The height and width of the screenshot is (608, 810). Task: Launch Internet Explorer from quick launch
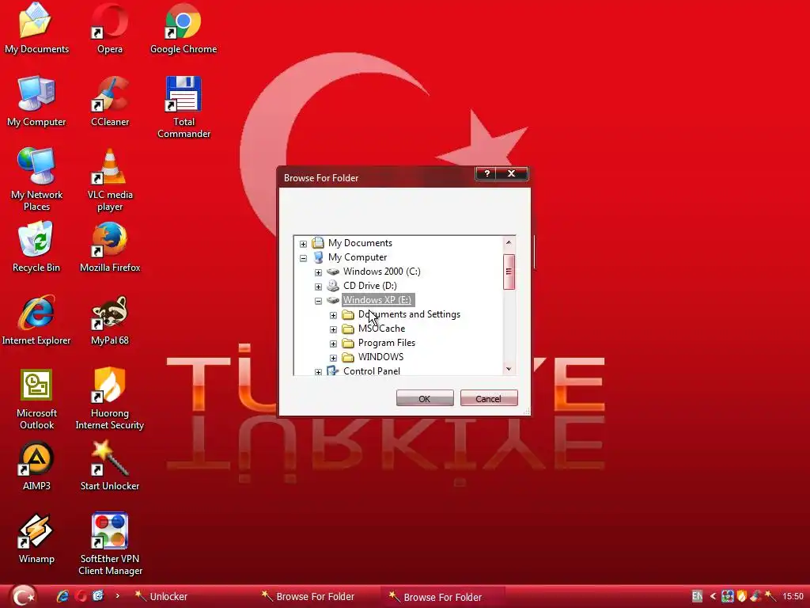click(62, 596)
